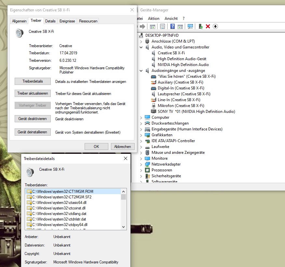Screen dimensions: 285x267
Task: Confirm properties dialog with OK
Action: tap(96, 147)
